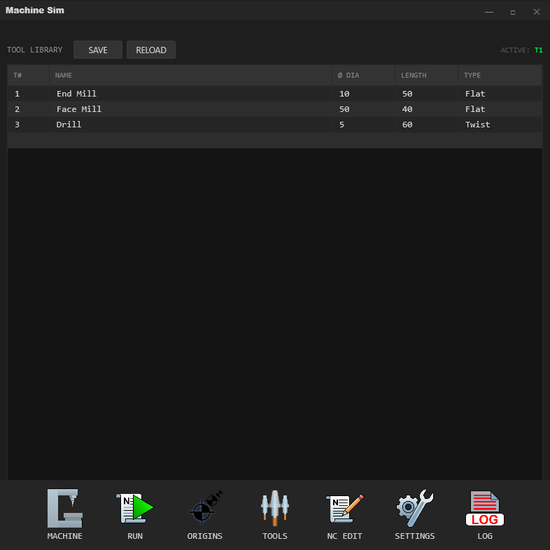Minimize the Machine Sim window
Viewport: 550px width, 550px height.
point(489,12)
